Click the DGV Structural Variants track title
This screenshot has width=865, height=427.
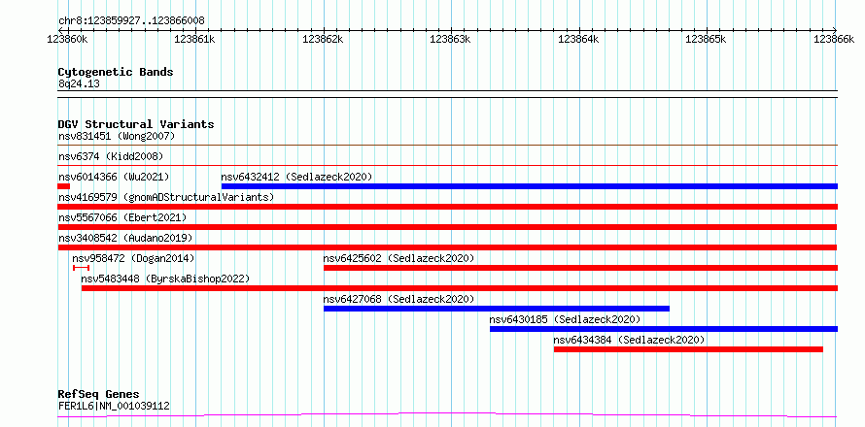(x=136, y=124)
